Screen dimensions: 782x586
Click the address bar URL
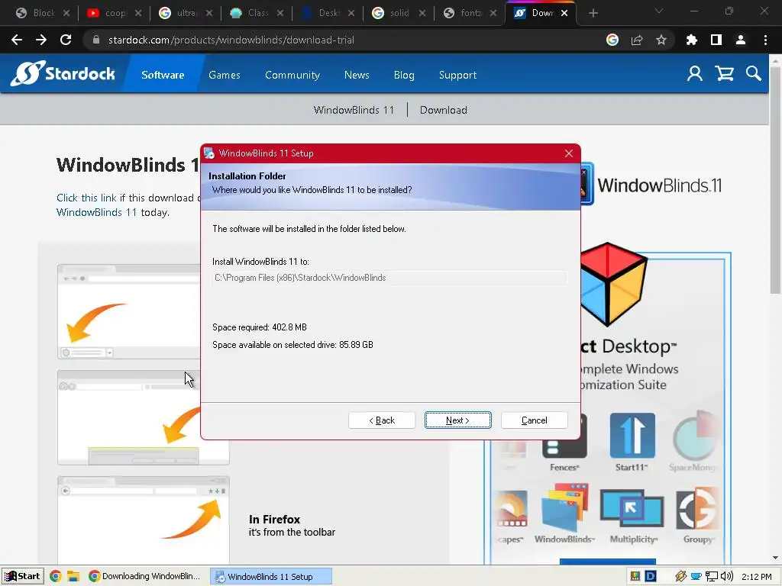pos(231,40)
